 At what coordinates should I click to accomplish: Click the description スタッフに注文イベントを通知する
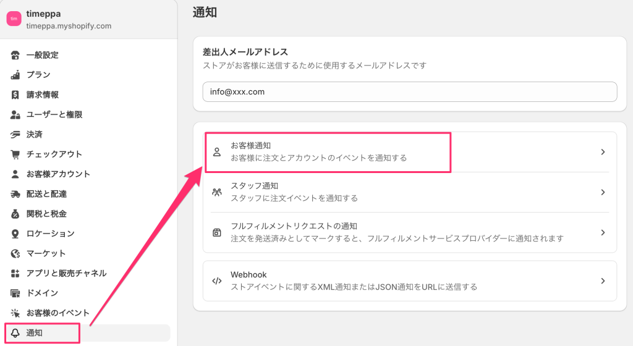point(294,198)
